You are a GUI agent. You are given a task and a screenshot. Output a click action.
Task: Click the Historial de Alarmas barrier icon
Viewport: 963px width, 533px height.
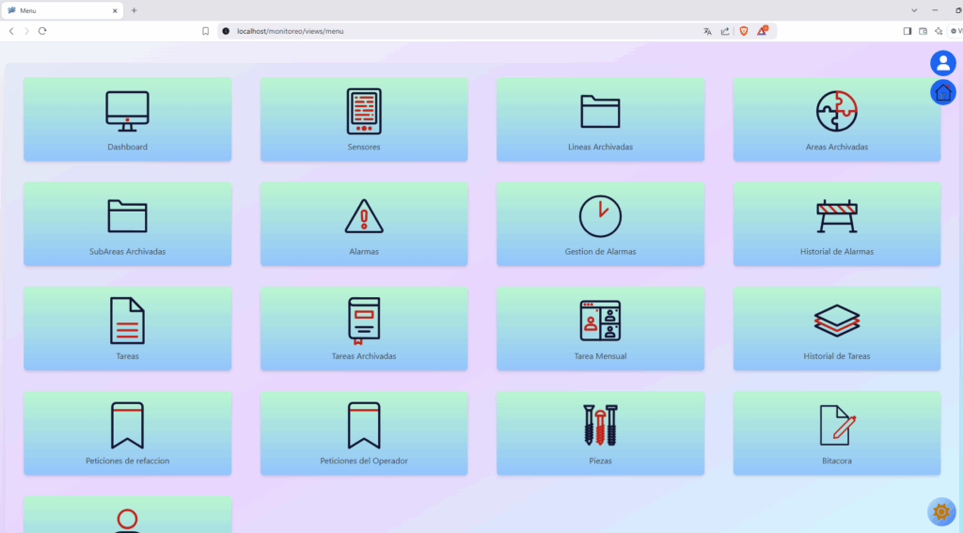[x=836, y=216]
